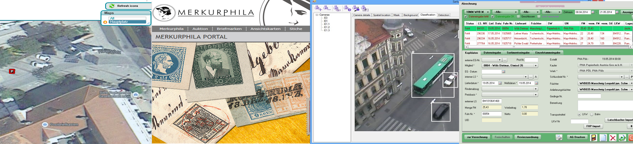The width and height of the screenshot is (633, 144).
Task: Click the green refresh arrow icon in Abrechnung
Action: coord(622,138)
